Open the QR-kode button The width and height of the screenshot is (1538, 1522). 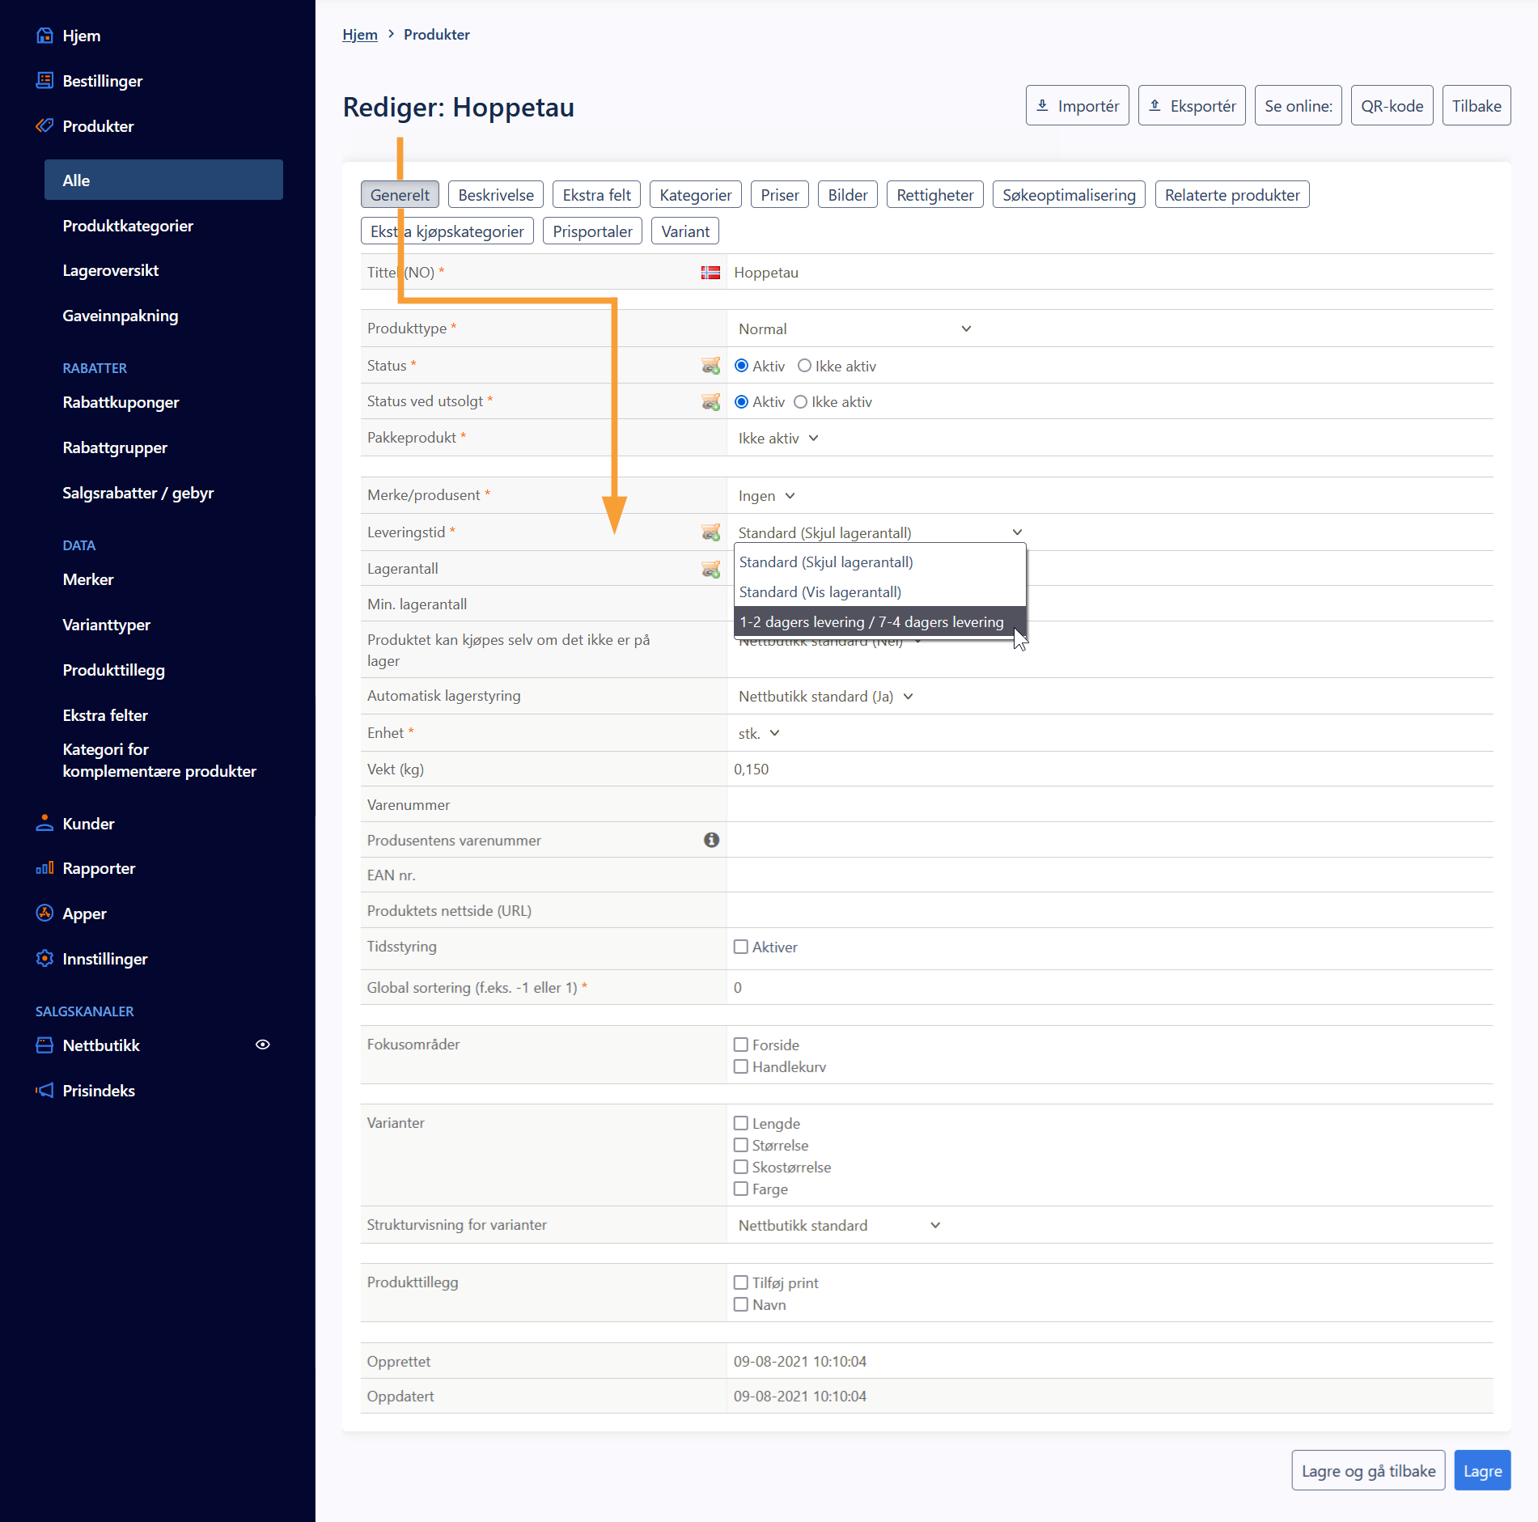1392,105
